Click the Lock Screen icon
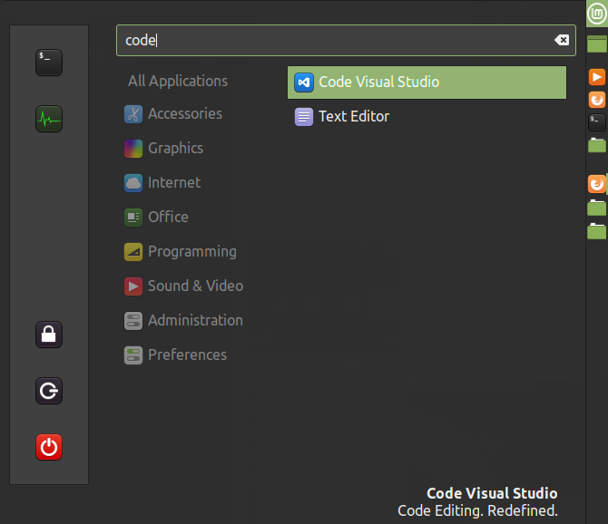Image resolution: width=608 pixels, height=524 pixels. 49,335
